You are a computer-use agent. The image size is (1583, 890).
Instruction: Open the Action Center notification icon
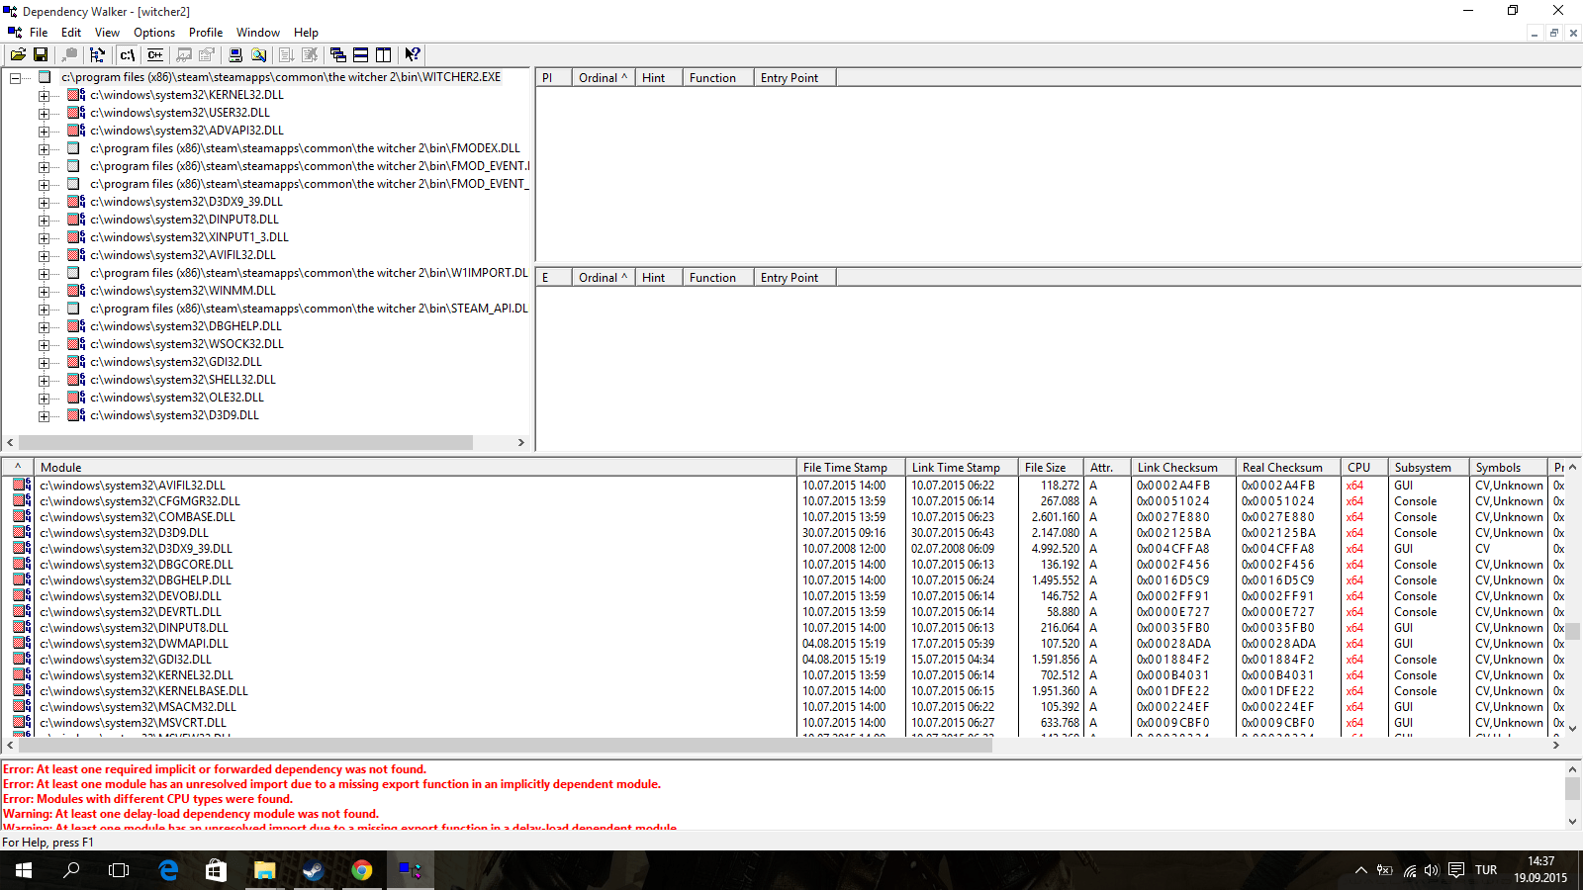[1456, 870]
